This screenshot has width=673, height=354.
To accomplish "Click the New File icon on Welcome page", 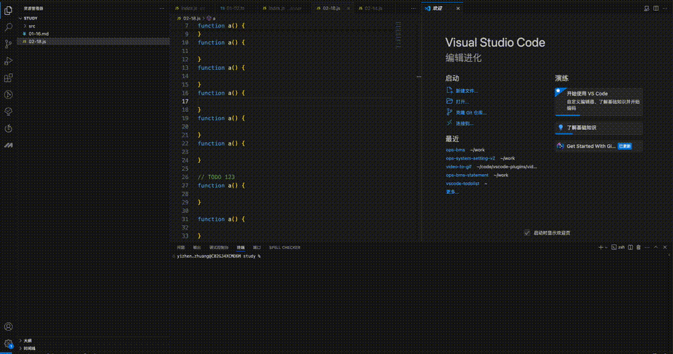I will tap(450, 91).
